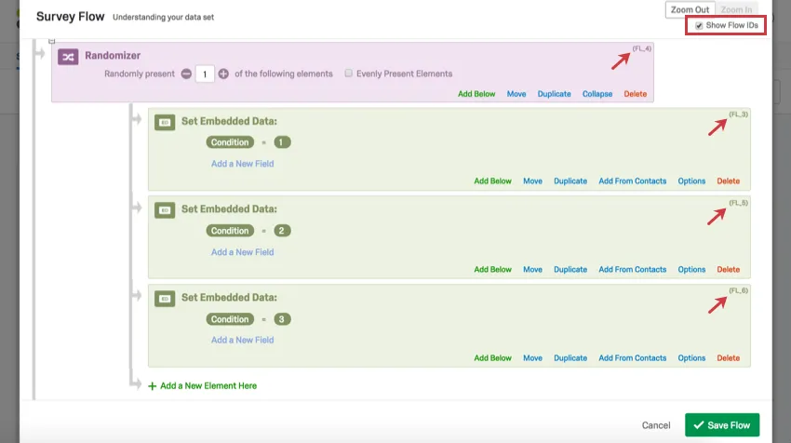Image resolution: width=791 pixels, height=443 pixels.
Task: Click the plus icon to increase randomizer count
Action: (223, 74)
